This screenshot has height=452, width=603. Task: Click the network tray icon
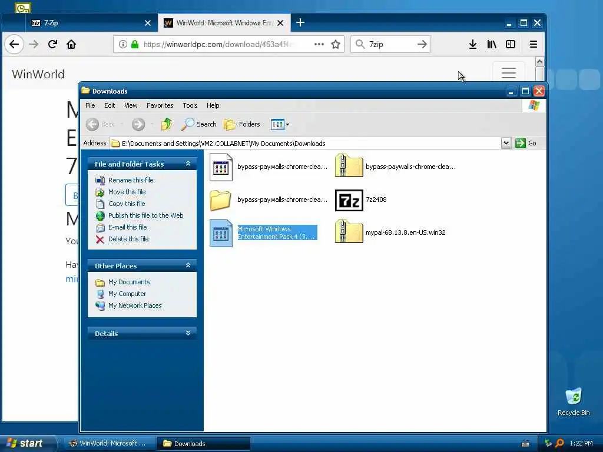tap(548, 443)
